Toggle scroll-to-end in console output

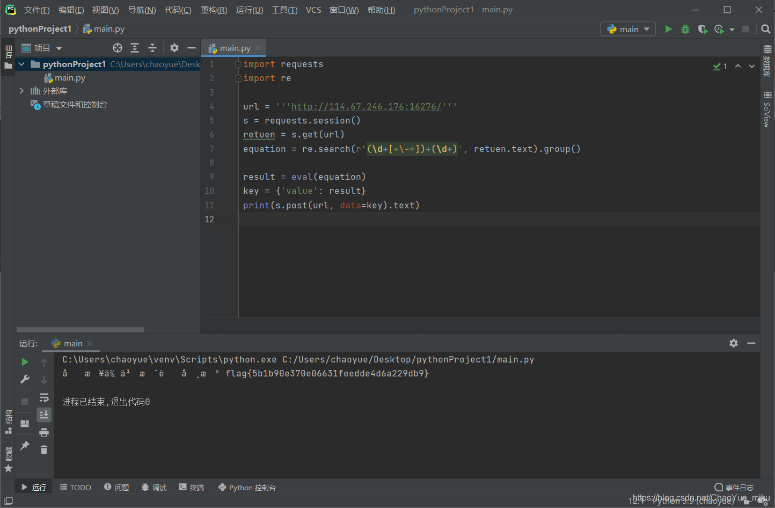click(x=44, y=415)
